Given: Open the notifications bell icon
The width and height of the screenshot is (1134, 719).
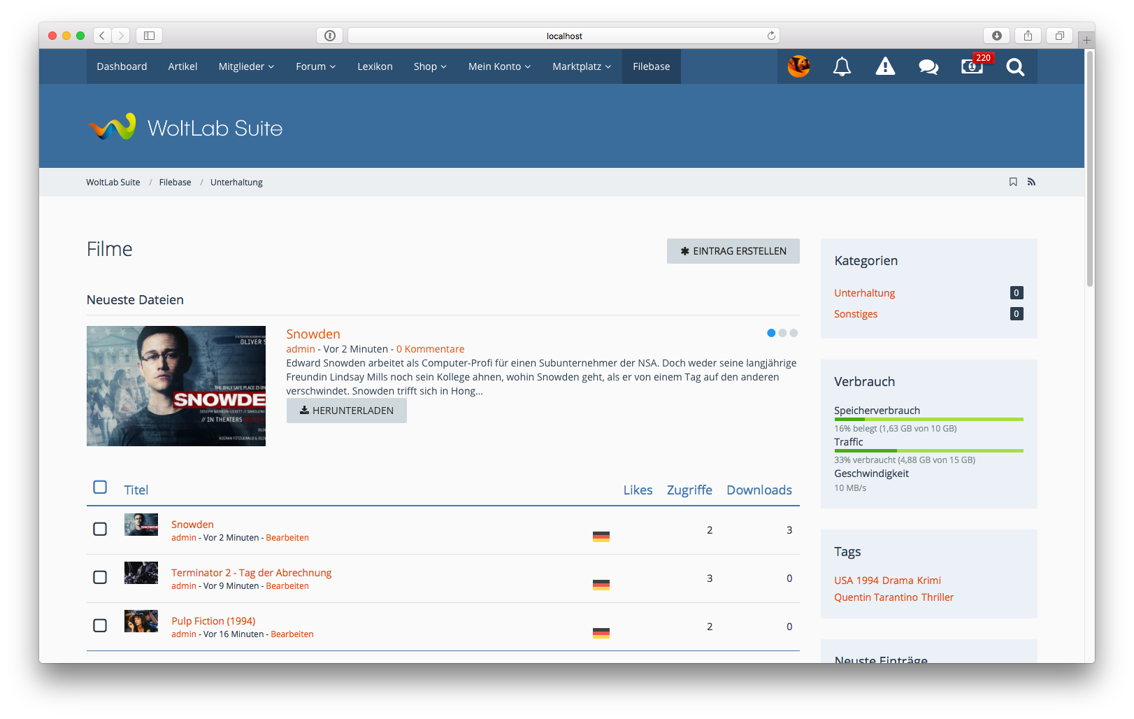Looking at the screenshot, I should point(842,66).
